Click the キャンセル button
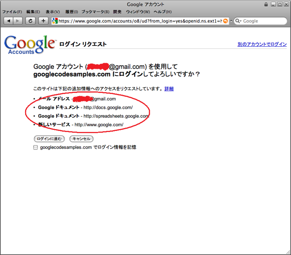The height and width of the screenshot is (255, 291). coord(81,139)
